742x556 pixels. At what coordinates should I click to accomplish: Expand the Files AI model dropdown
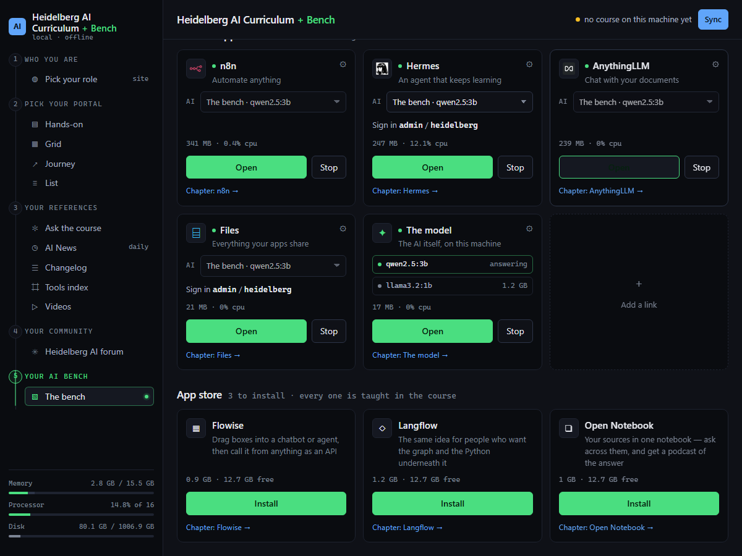point(273,266)
